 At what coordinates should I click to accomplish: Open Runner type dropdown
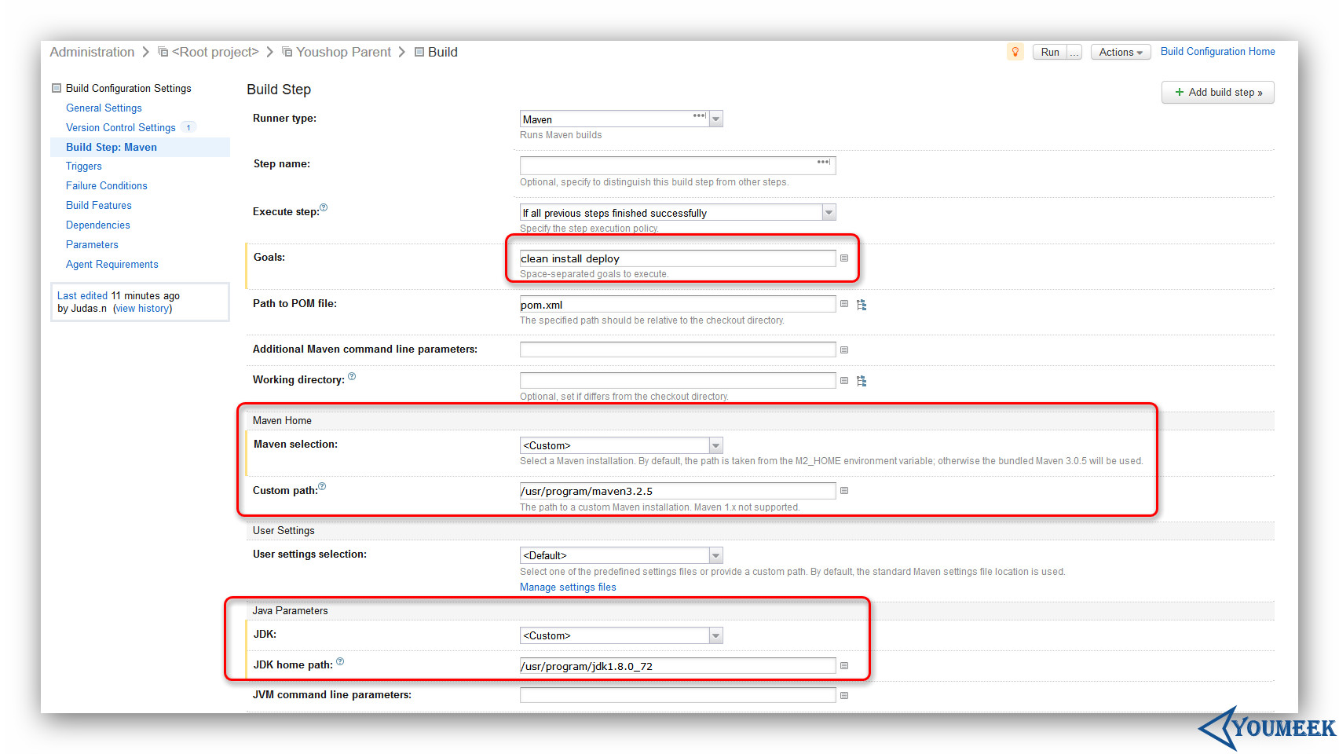[716, 119]
